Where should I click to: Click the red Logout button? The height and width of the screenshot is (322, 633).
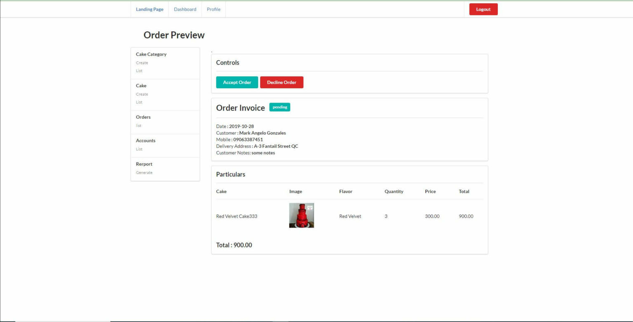[x=483, y=9]
